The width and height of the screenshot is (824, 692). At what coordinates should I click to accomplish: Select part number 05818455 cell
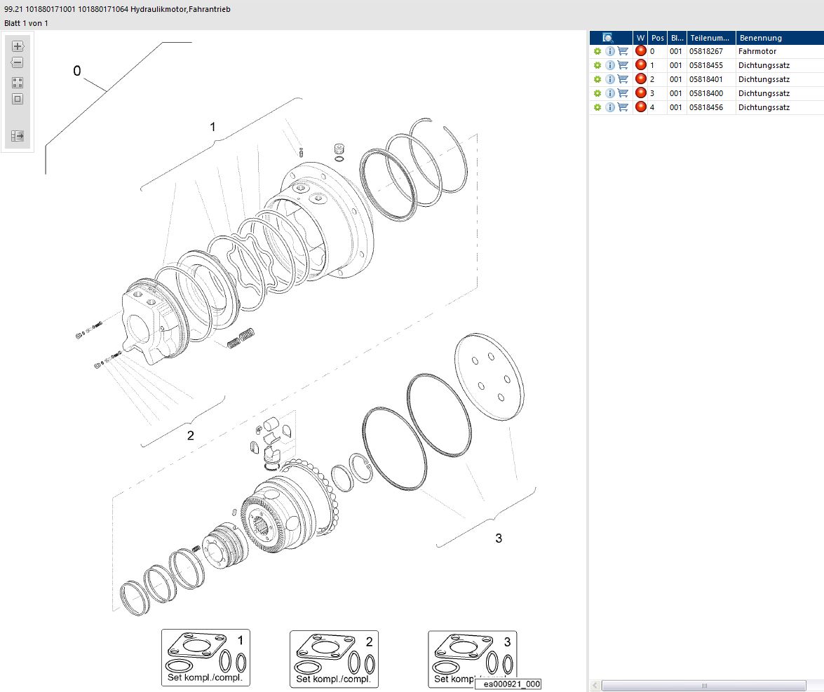pos(711,66)
